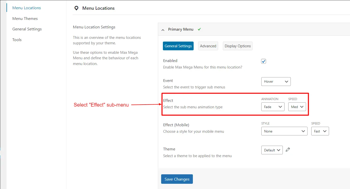
Task: Open General Settings in the left sidebar
Action: pyautogui.click(x=27, y=29)
